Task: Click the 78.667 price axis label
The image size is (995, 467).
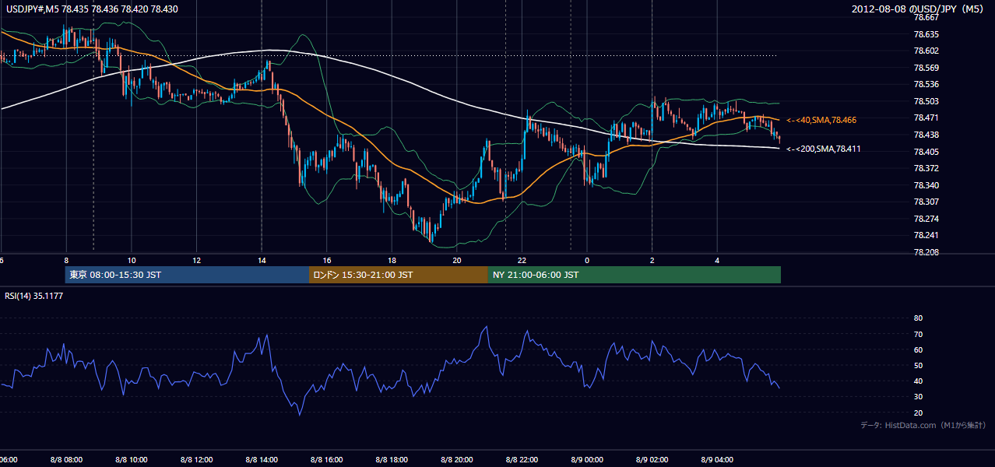Action: 926,17
